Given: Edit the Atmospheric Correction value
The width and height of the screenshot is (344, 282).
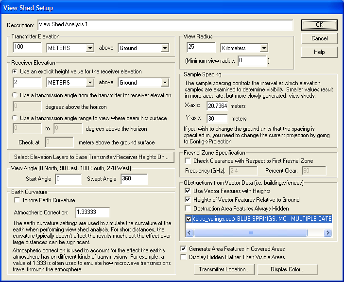Looking at the screenshot, I should (x=93, y=212).
